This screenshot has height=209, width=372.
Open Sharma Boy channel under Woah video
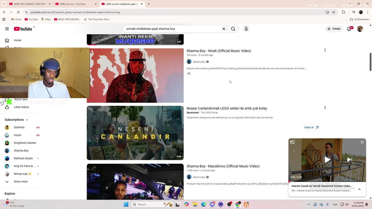click(199, 62)
